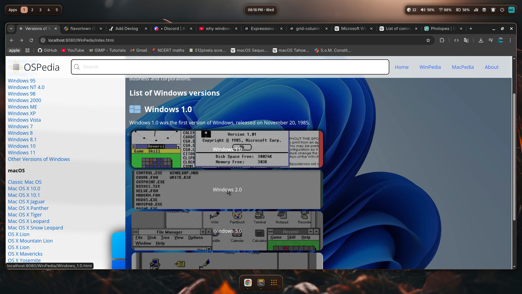Open the downloads icon in toolbar
522x294 pixels.
pos(481,40)
